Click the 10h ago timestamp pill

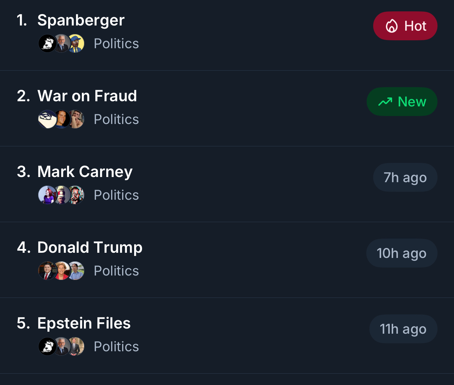point(402,253)
